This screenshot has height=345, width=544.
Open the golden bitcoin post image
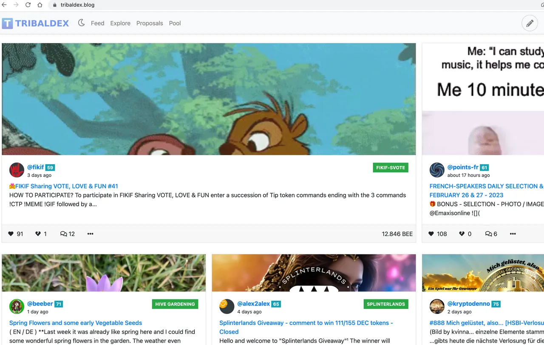[x=483, y=273]
